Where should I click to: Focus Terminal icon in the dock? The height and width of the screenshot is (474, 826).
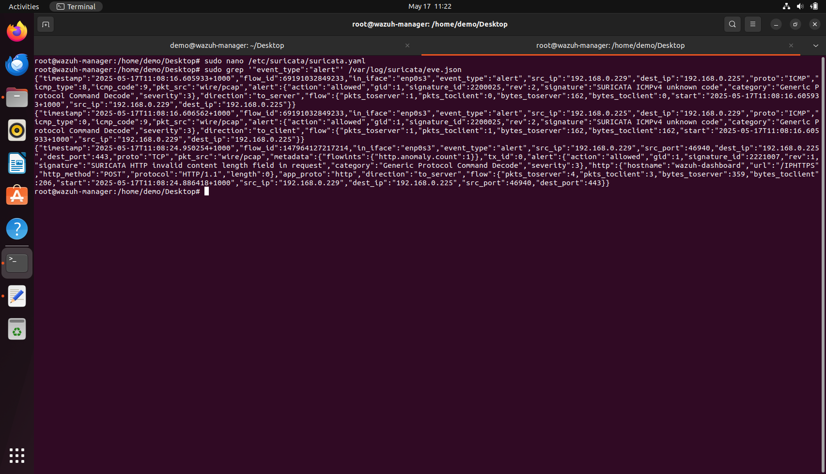[x=17, y=263]
